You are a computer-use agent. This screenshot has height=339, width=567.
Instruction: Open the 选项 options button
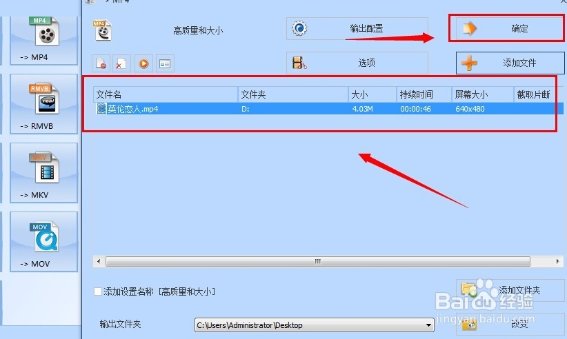(x=357, y=63)
